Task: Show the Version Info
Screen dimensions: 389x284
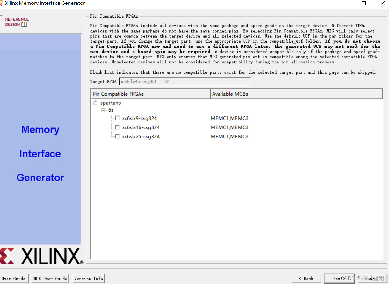Action: tap(88, 278)
